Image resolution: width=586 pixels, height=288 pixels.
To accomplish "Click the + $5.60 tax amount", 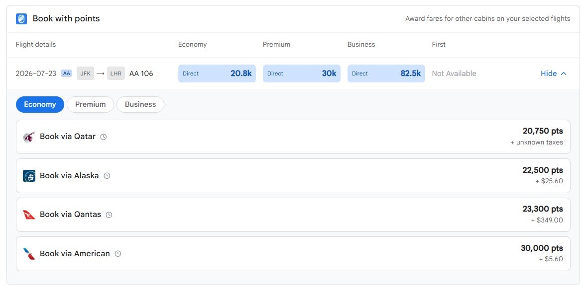I will coord(551,259).
